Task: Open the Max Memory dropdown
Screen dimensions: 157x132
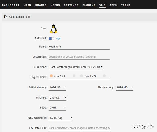Action: coord(124,87)
